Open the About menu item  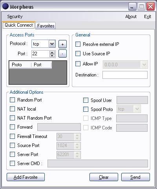[x=131, y=16]
